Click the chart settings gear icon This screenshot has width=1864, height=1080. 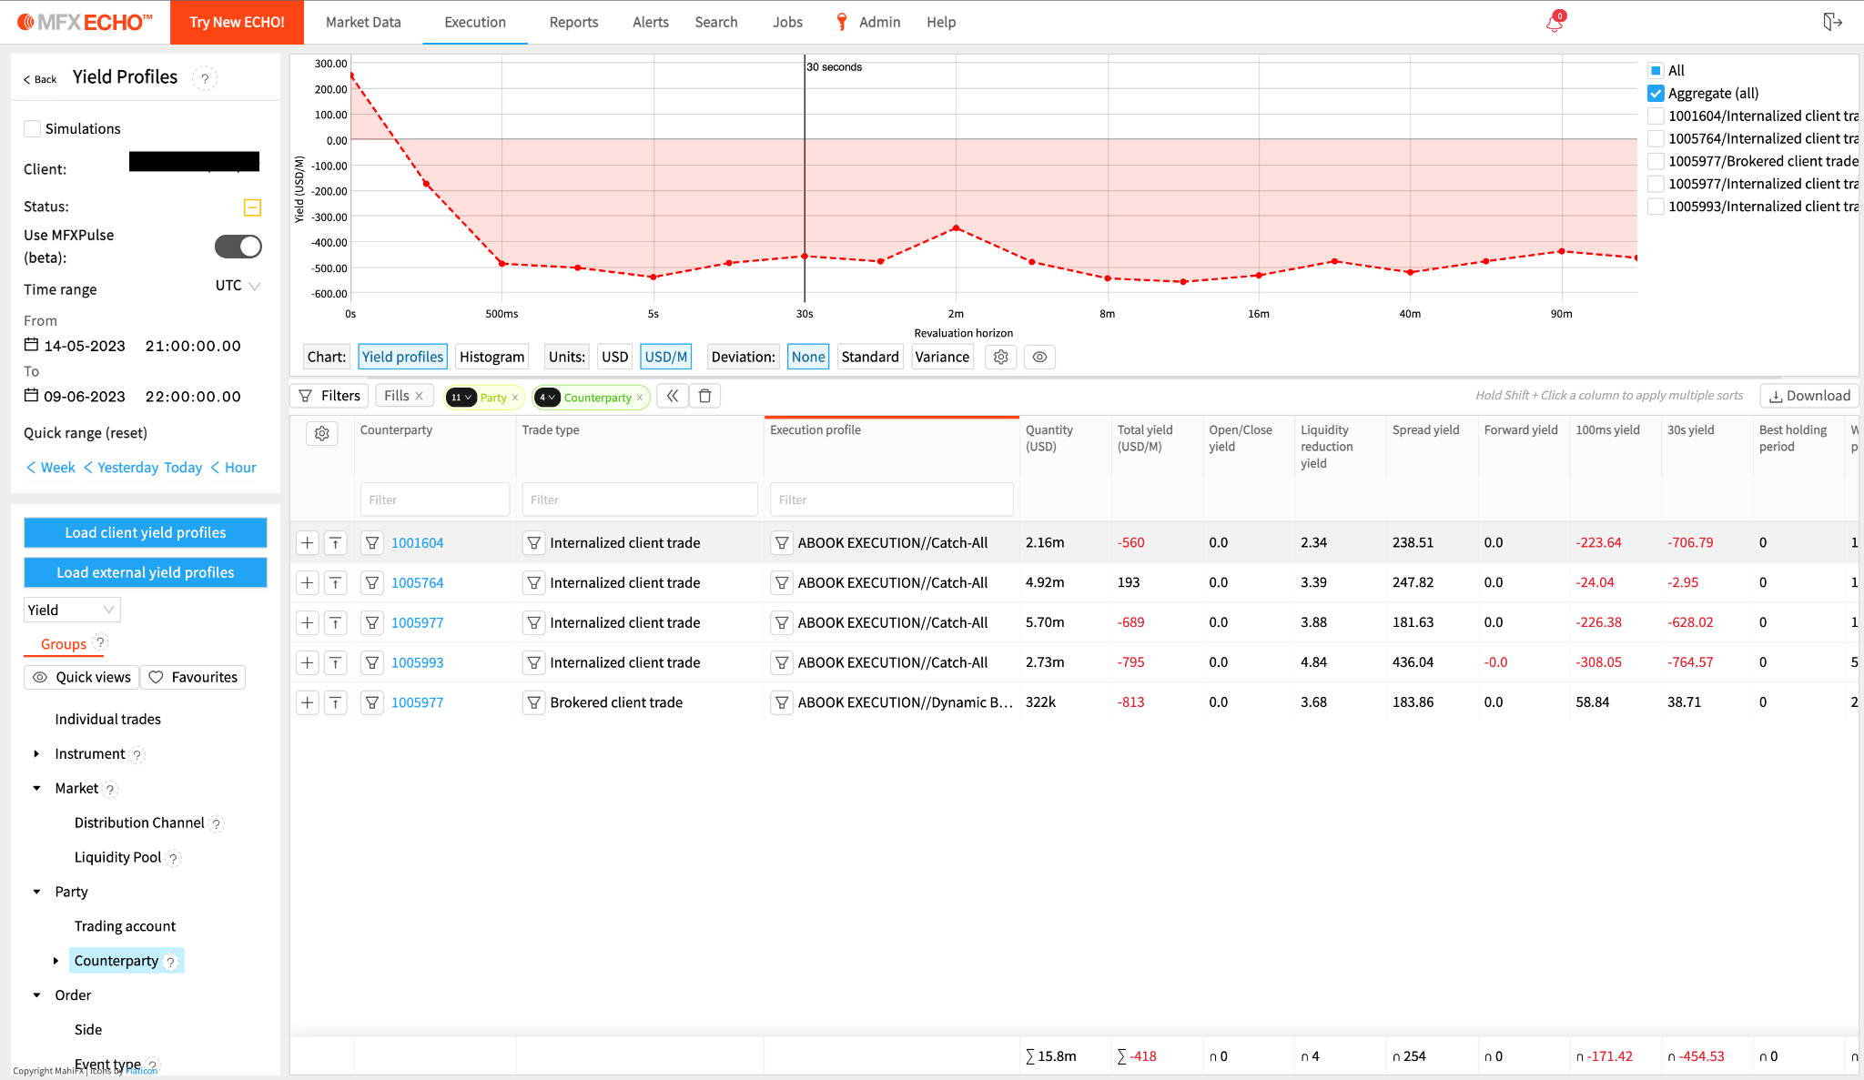(1001, 357)
